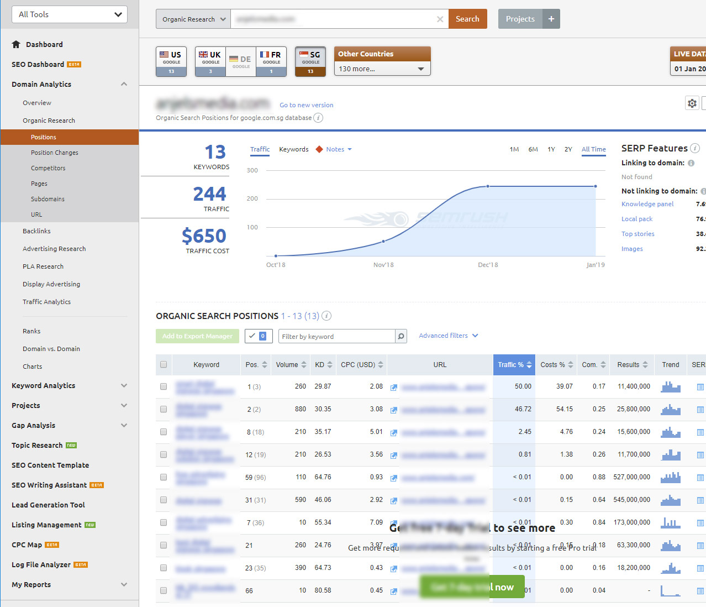Select the UK Google database flag

coord(210,61)
